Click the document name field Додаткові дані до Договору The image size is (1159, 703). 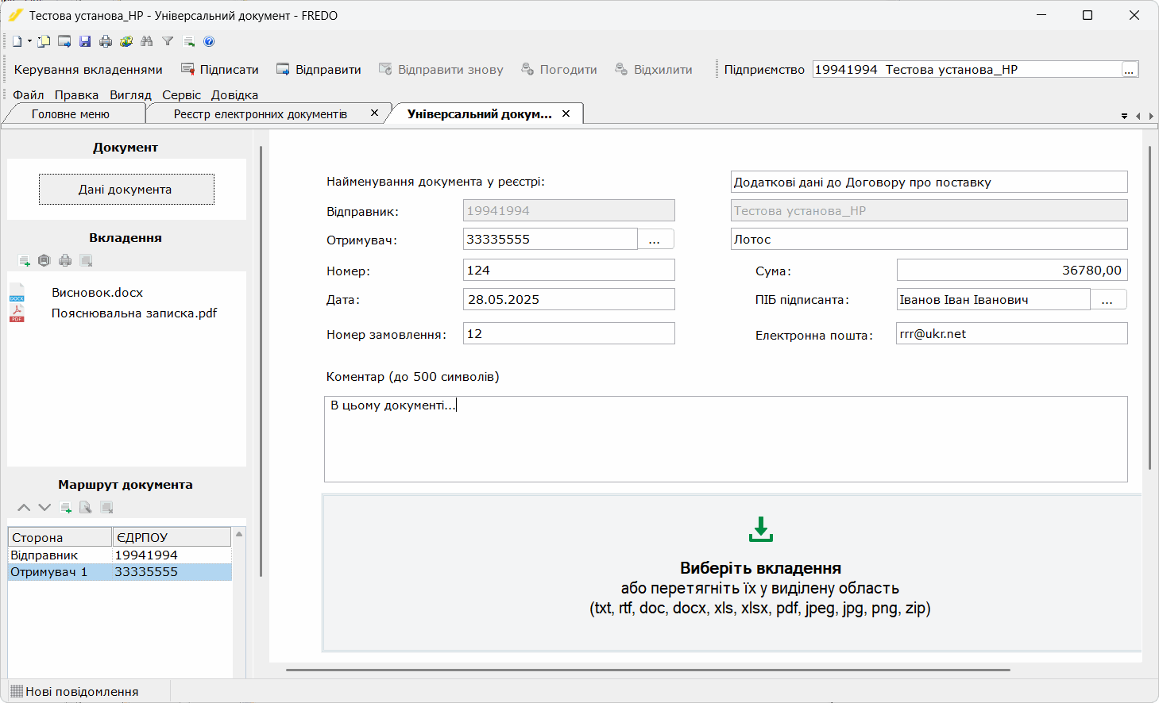point(929,182)
